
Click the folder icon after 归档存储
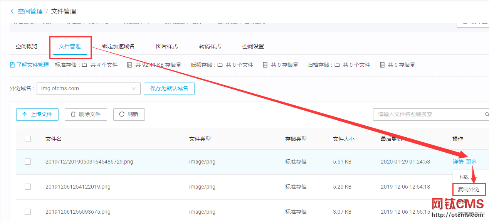[x=337, y=65]
